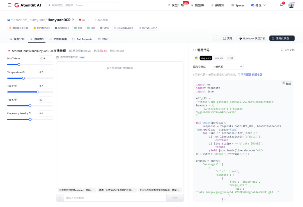Open the notification bell icon
This screenshot has height=207, width=303.
[x=281, y=5]
